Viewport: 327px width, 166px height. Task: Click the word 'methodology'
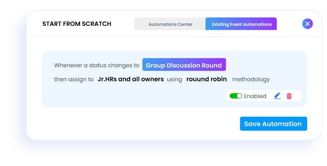point(251,79)
